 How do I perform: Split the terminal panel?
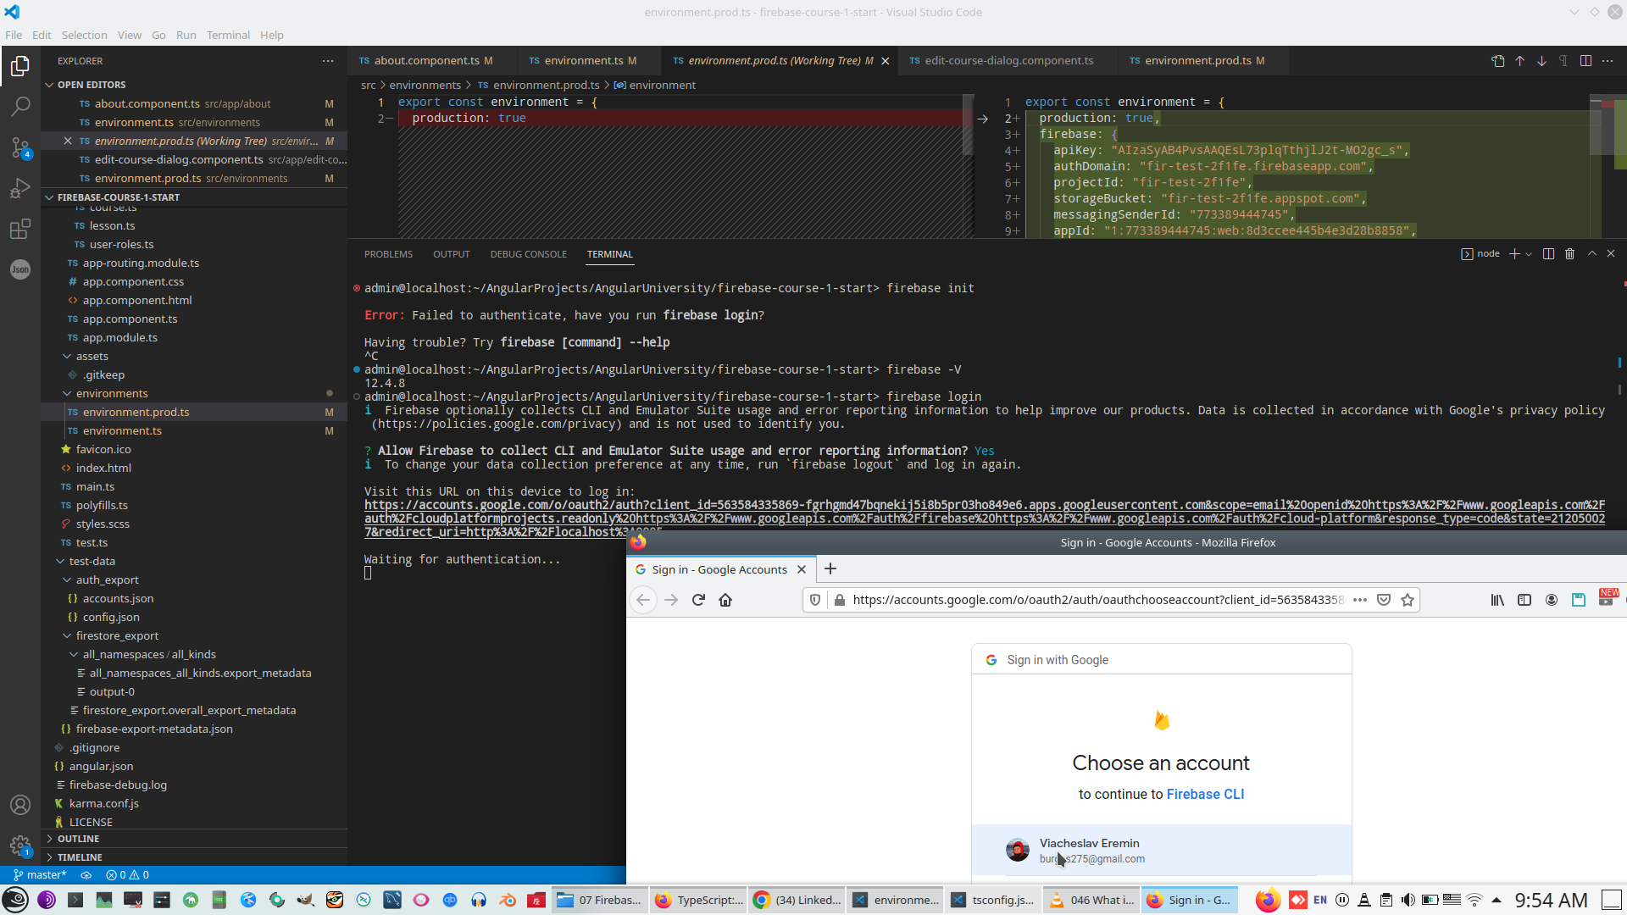(x=1548, y=254)
